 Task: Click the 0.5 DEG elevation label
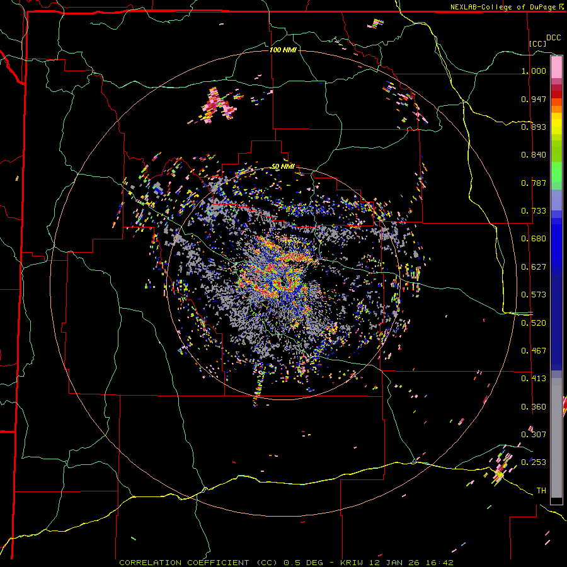(x=303, y=563)
